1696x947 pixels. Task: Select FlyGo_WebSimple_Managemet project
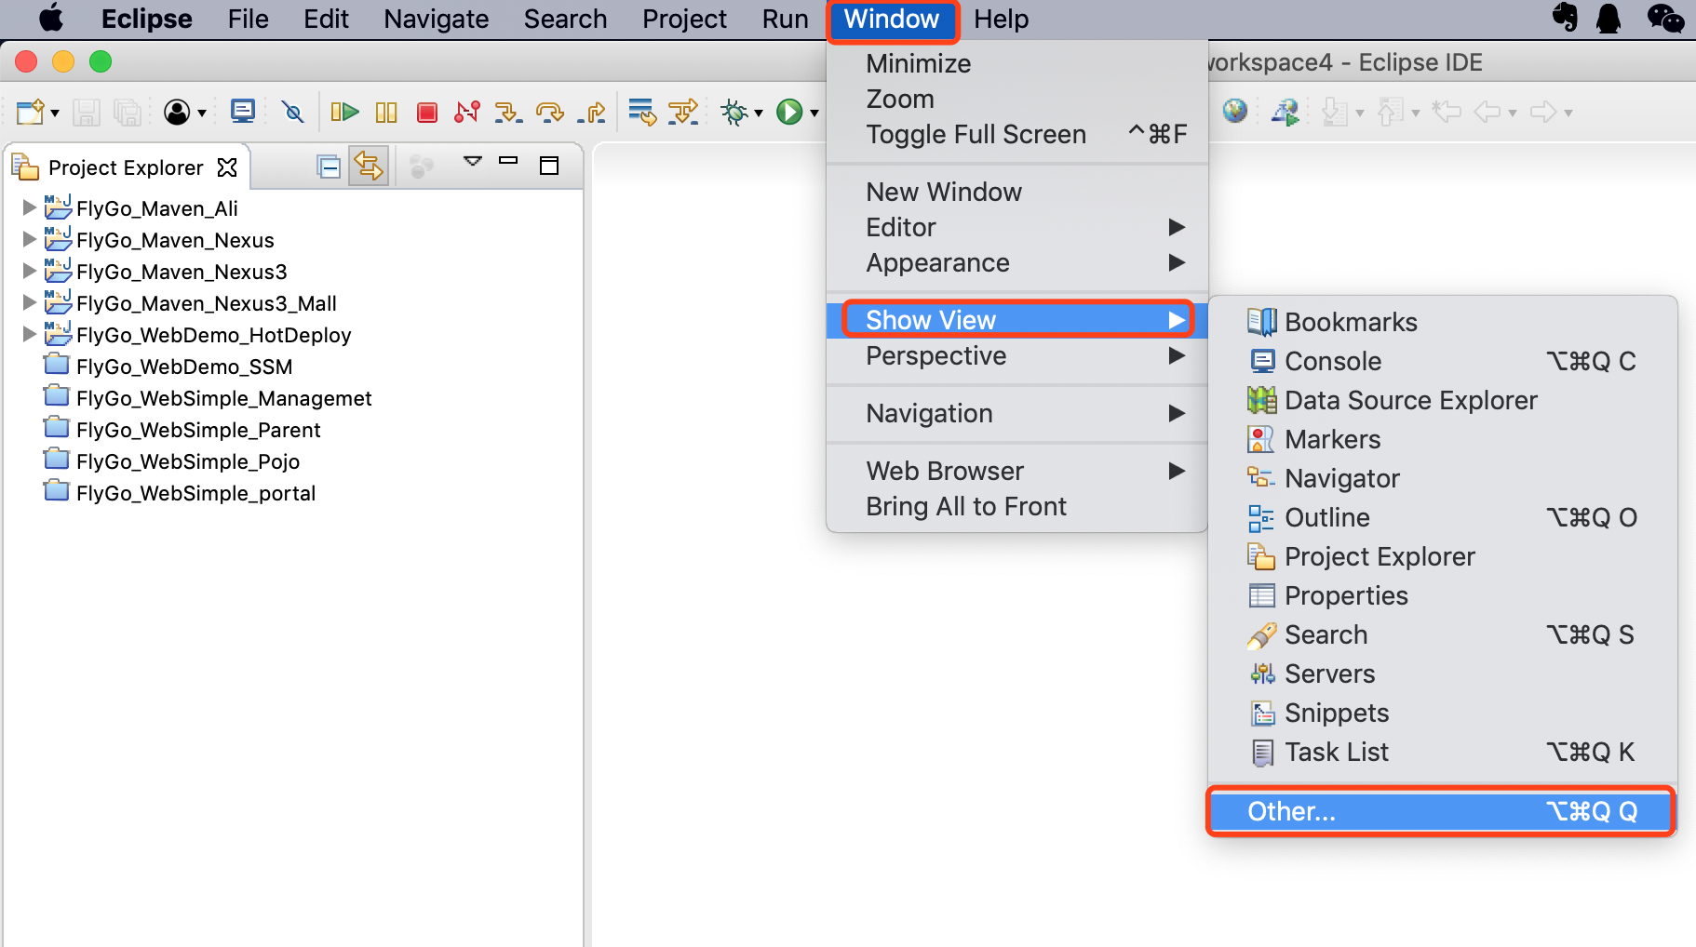pos(223,398)
